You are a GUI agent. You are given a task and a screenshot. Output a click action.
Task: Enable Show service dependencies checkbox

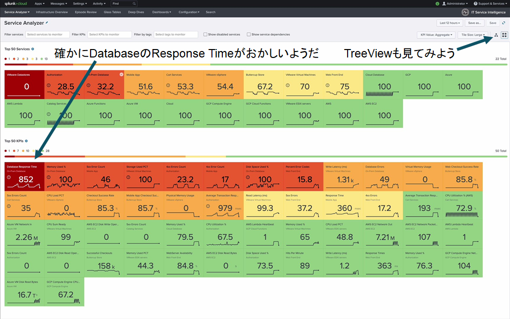249,35
